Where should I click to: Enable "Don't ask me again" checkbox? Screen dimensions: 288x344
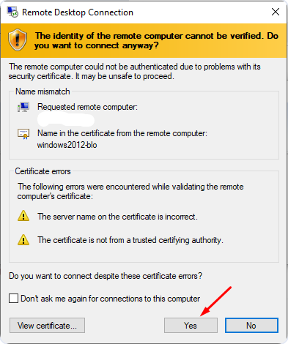[13, 298]
